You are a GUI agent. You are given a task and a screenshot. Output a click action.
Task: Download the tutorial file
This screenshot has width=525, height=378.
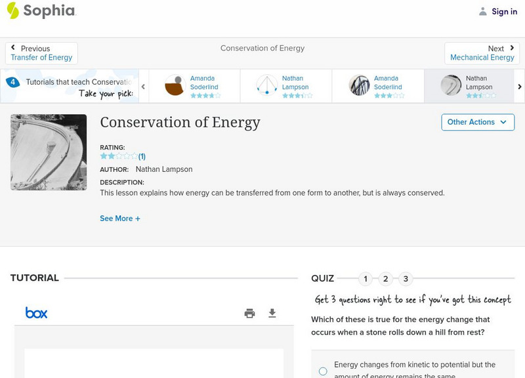272,313
